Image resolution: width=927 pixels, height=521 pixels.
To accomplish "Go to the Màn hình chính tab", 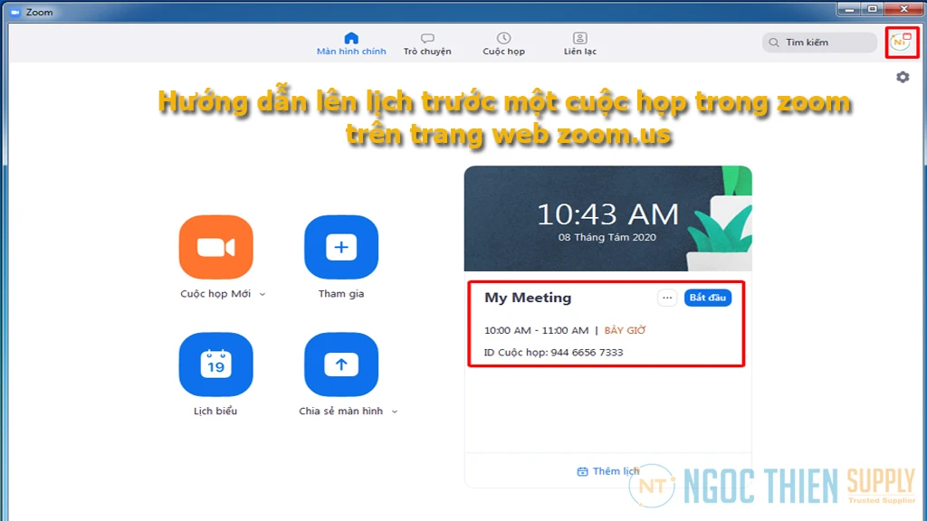I will 350,43.
